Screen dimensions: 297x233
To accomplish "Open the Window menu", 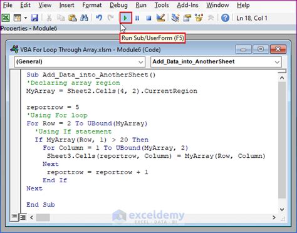I will click(x=217, y=5).
